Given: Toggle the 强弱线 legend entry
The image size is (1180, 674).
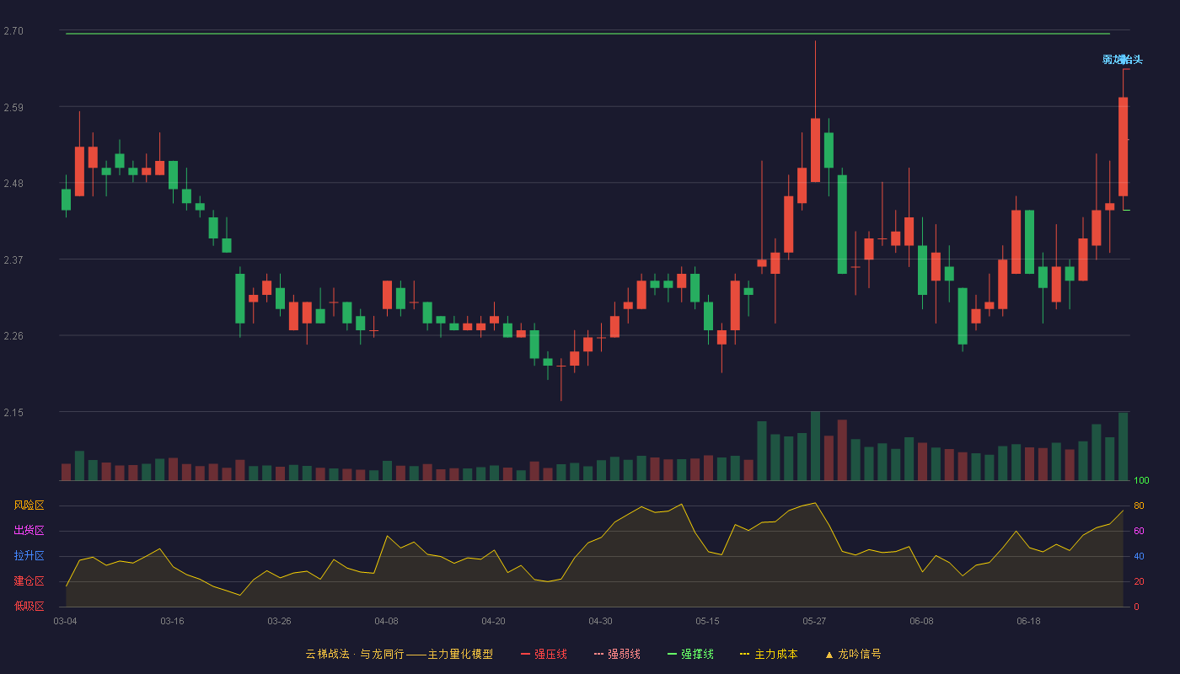Looking at the screenshot, I should [617, 654].
